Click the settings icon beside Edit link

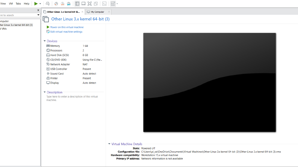click(48, 31)
